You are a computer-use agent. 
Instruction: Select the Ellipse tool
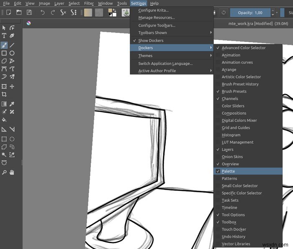pos(12,53)
